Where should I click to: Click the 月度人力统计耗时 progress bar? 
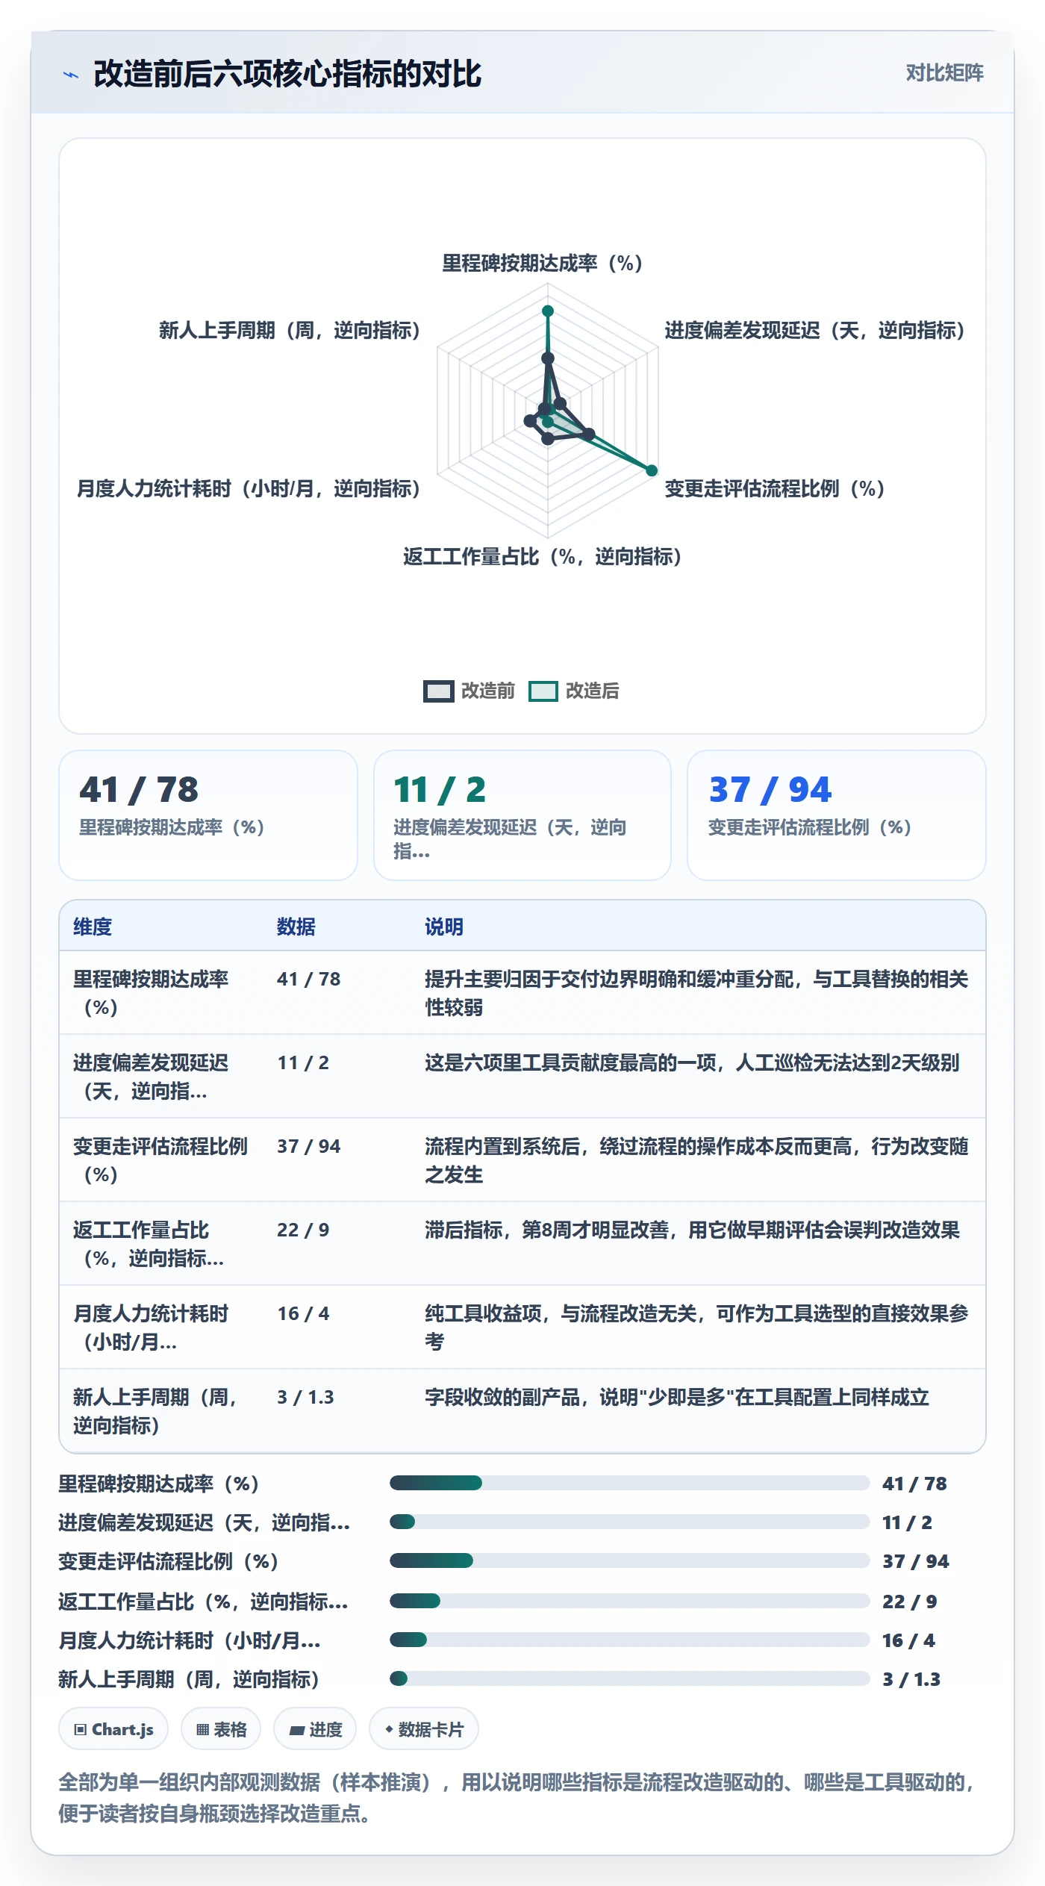coord(630,1640)
